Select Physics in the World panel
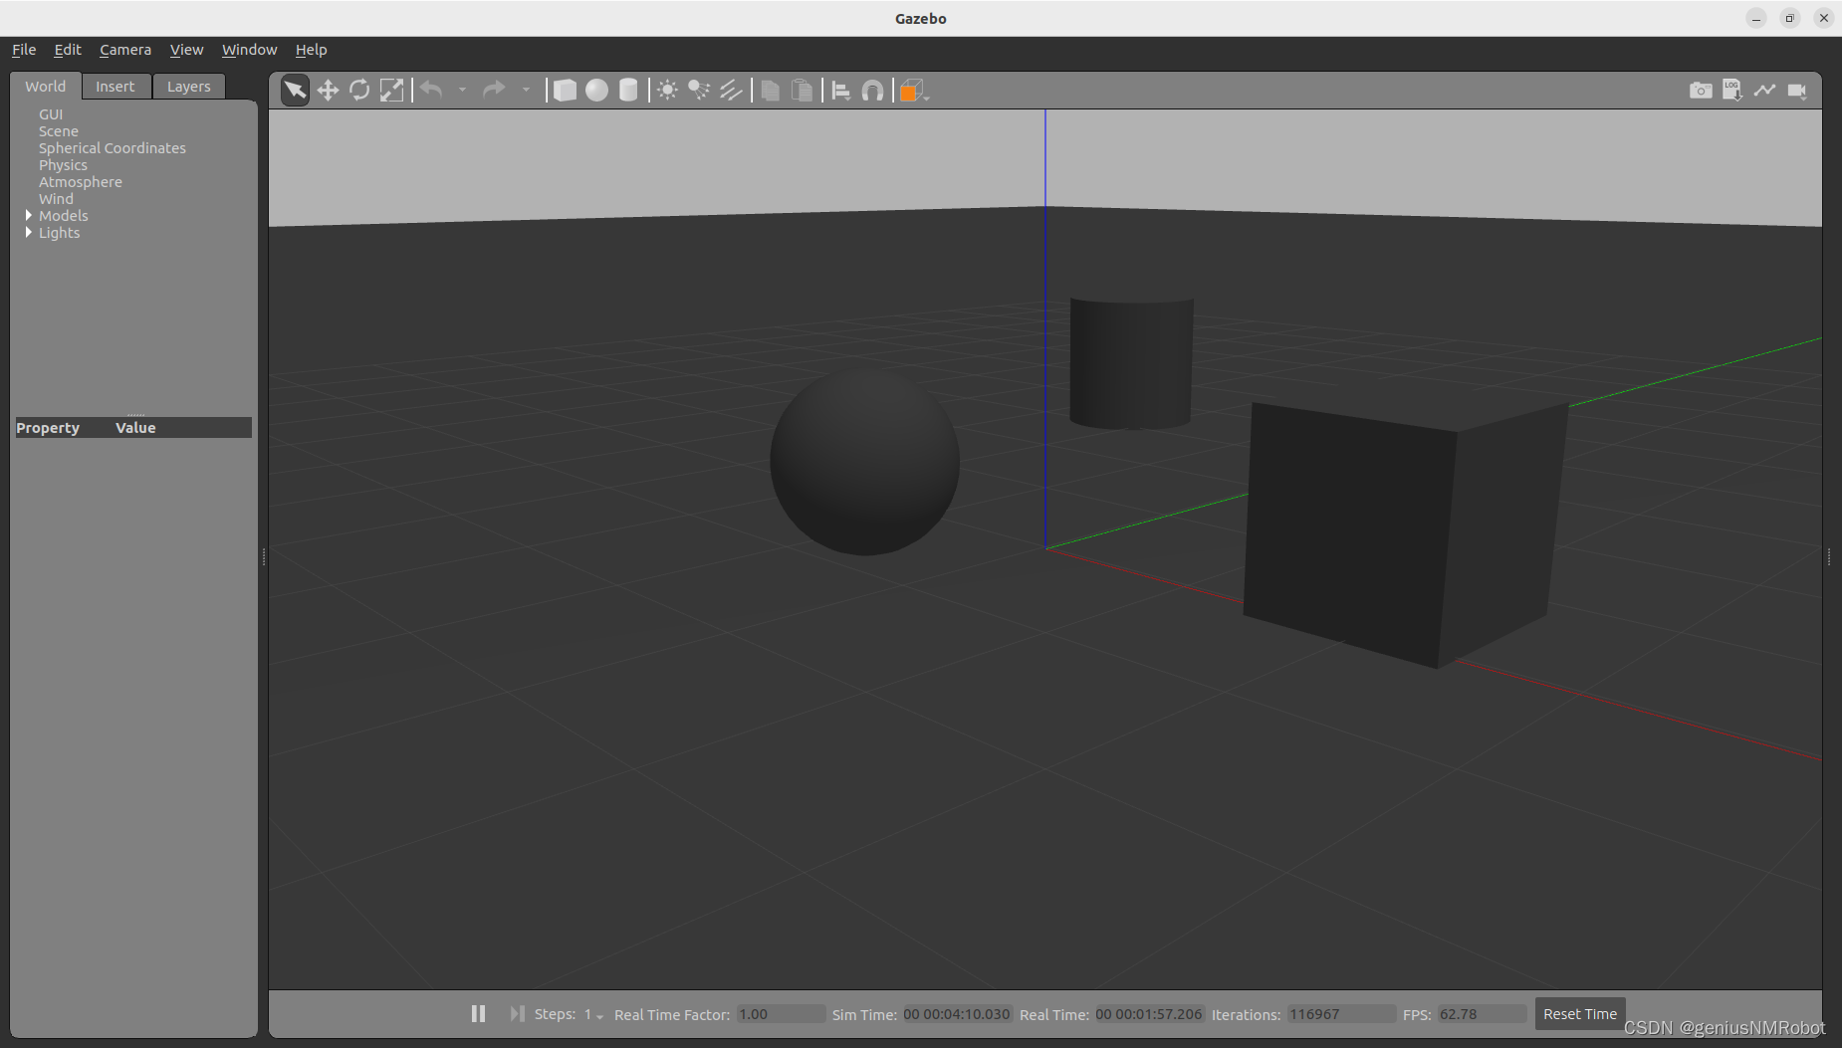 click(63, 164)
